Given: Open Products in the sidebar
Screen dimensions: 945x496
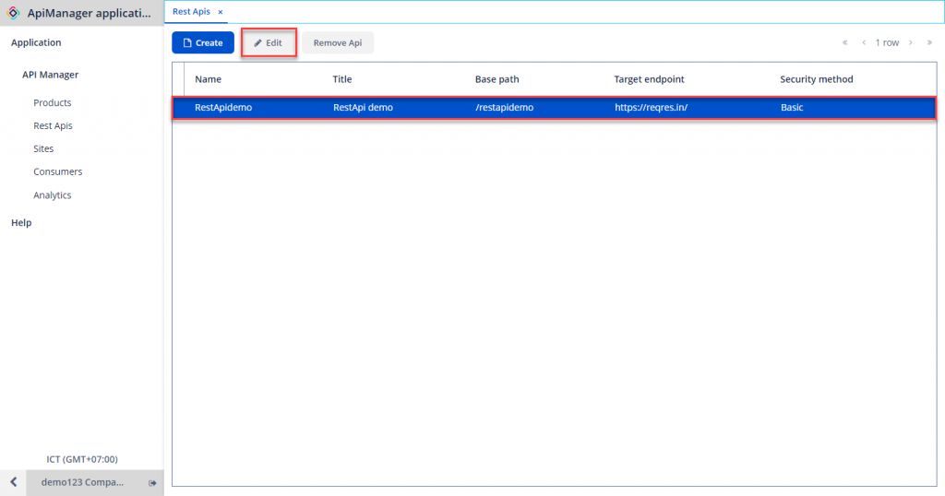Looking at the screenshot, I should click(x=52, y=102).
